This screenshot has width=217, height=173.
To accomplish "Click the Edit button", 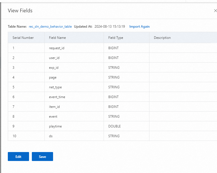I will point(18,157).
